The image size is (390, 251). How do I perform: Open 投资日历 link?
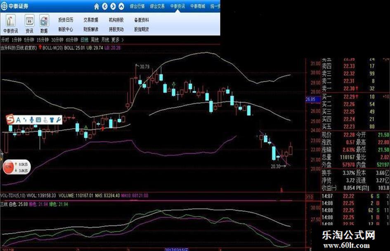(x=66, y=20)
